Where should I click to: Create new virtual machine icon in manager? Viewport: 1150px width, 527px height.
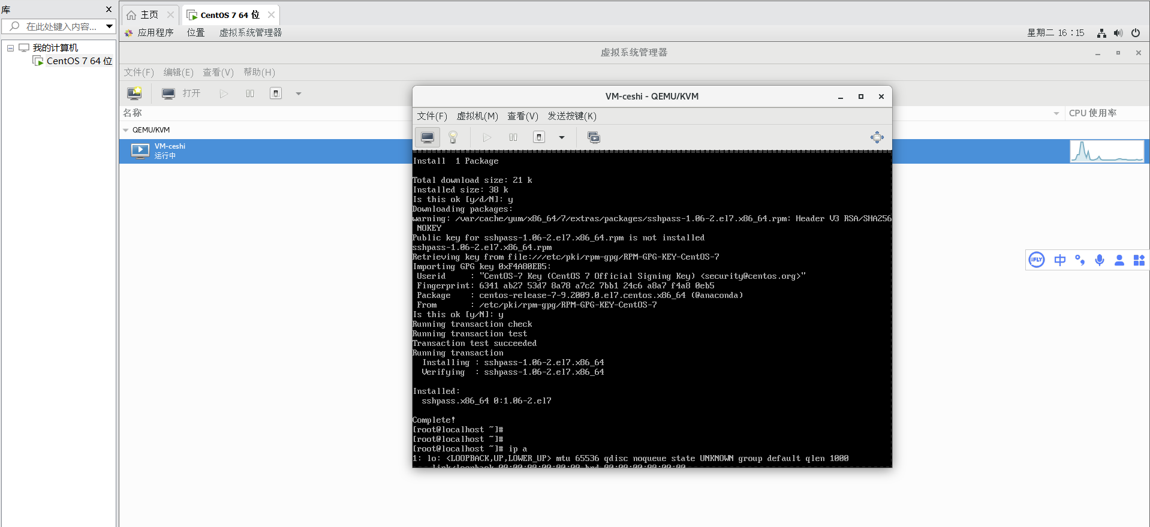(x=134, y=94)
